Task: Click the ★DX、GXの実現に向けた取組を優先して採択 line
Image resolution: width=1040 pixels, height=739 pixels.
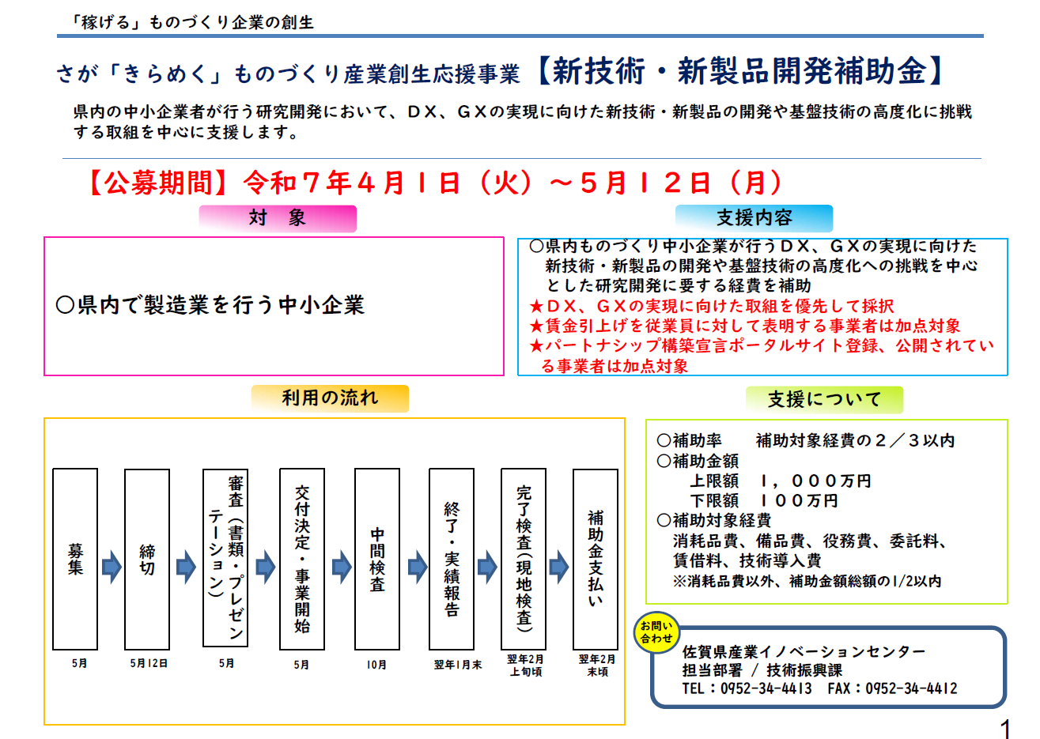Action: click(x=712, y=306)
